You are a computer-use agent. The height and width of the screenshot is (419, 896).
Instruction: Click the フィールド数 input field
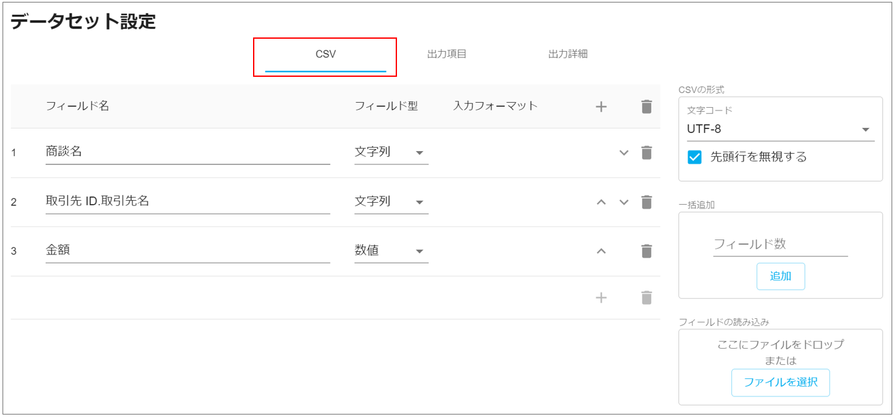[780, 245]
